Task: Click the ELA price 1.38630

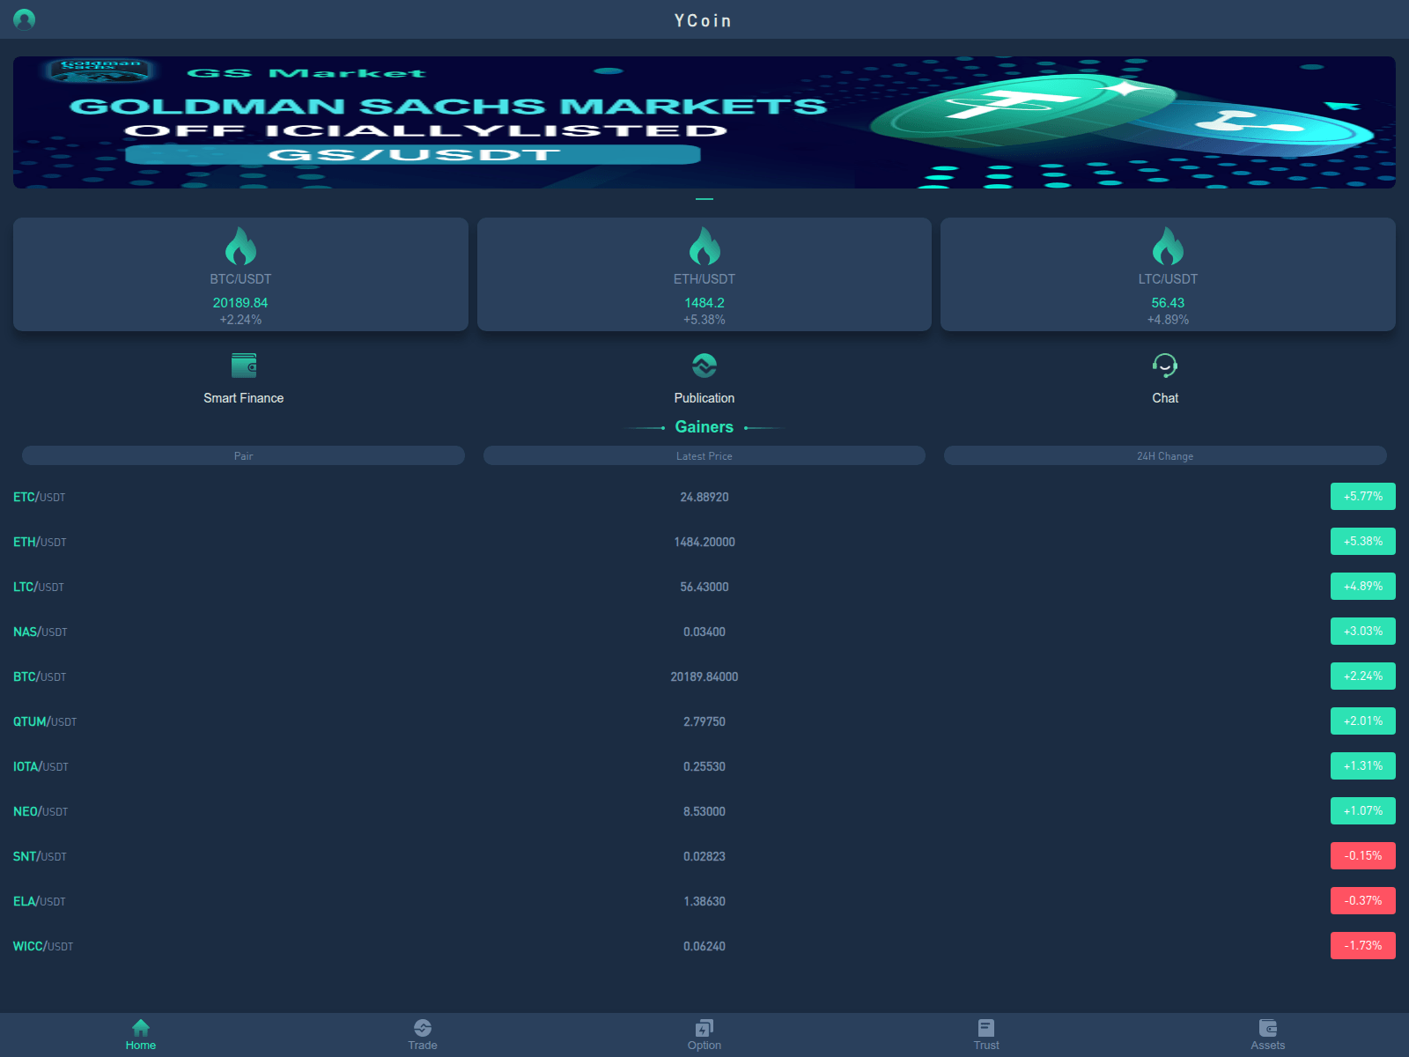Action: (704, 901)
